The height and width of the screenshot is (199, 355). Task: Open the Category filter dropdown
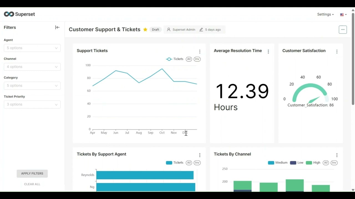click(32, 85)
